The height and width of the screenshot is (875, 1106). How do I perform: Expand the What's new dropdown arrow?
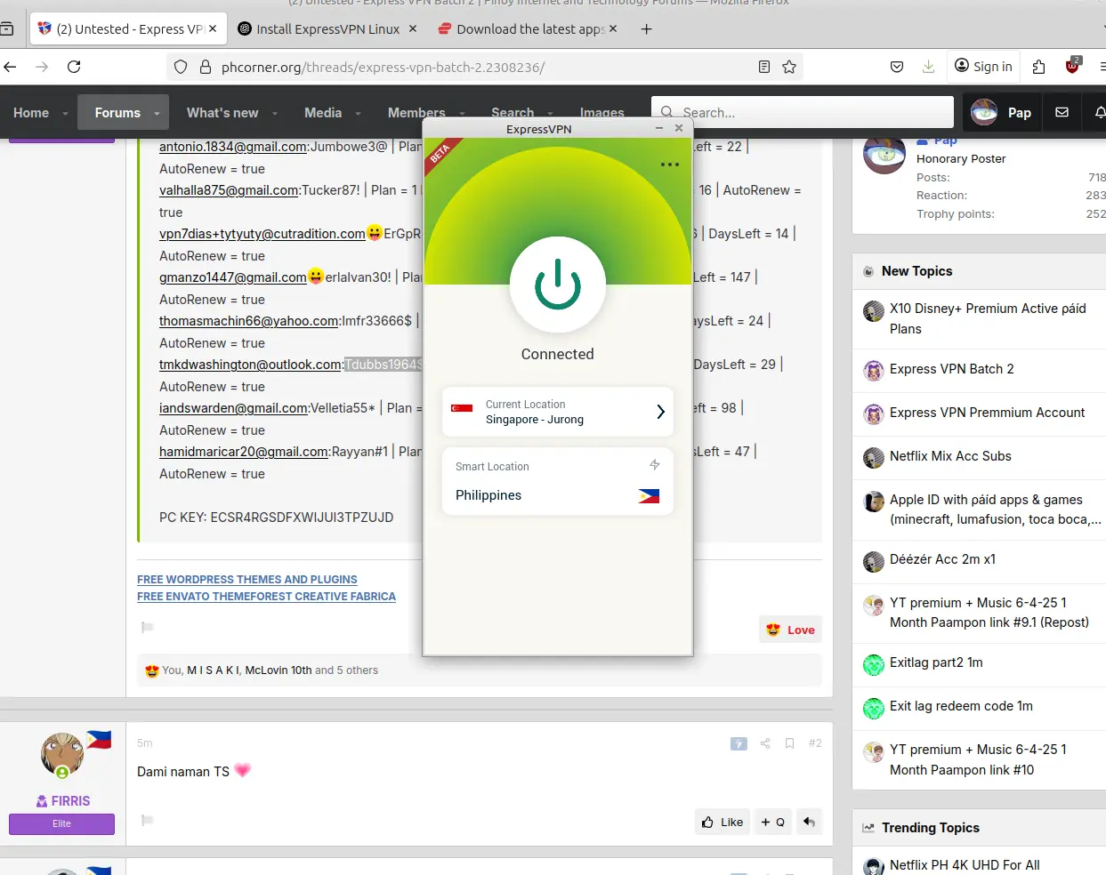pos(275,114)
